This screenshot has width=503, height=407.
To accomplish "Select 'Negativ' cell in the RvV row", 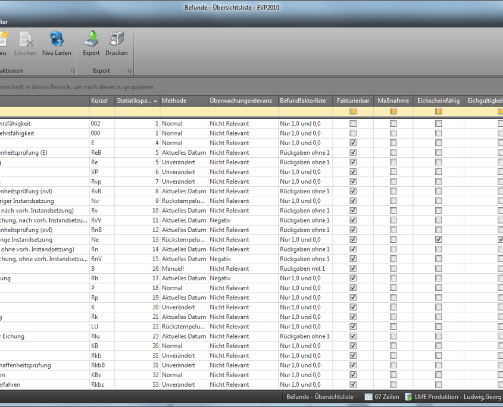I will coord(243,220).
